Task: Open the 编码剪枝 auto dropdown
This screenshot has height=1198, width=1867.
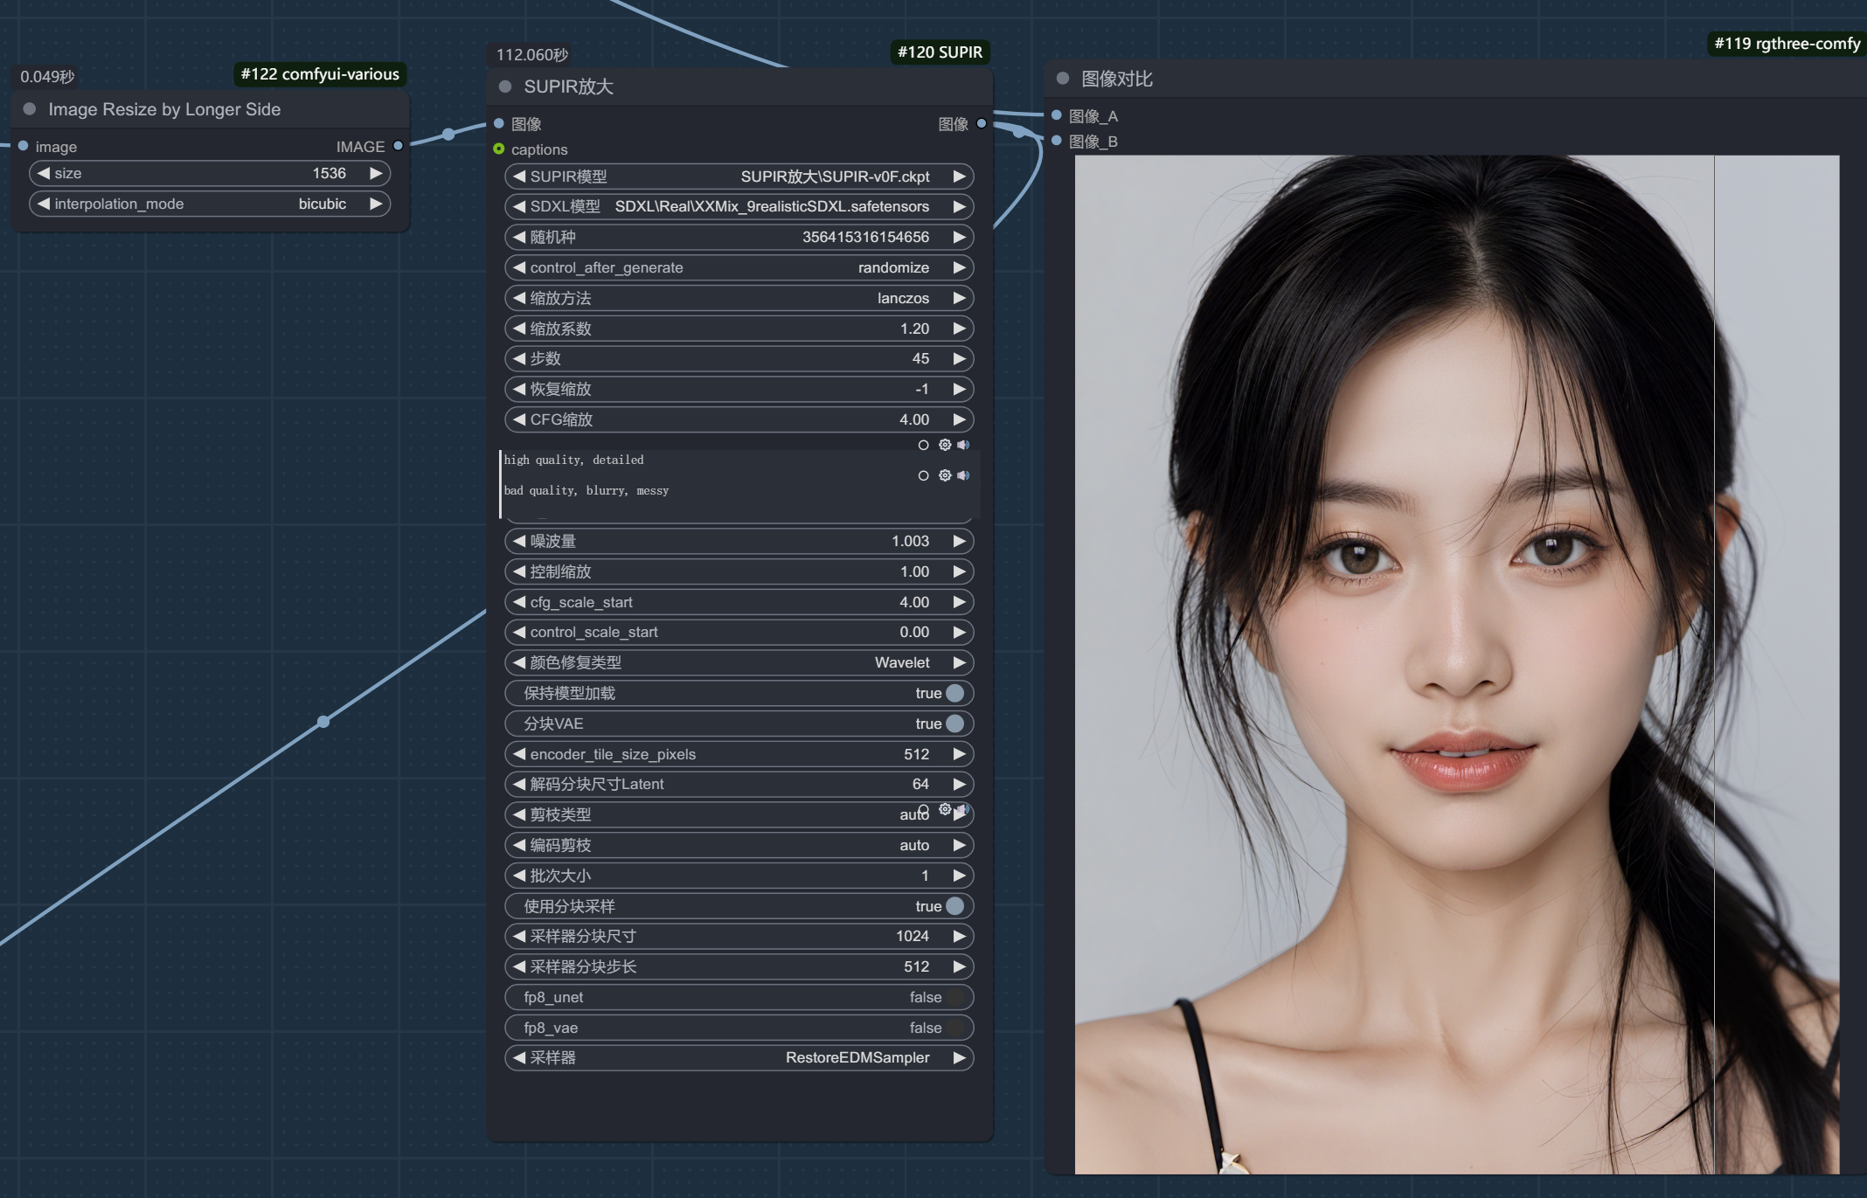Action: tap(739, 845)
